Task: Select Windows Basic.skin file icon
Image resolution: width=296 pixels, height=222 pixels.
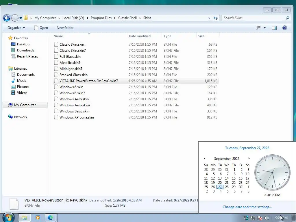Action: (56, 111)
